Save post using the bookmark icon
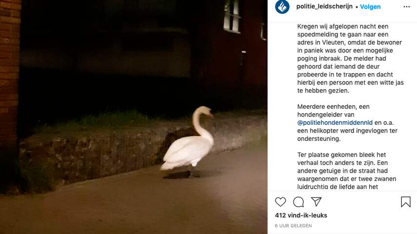417x234 pixels. click(406, 202)
